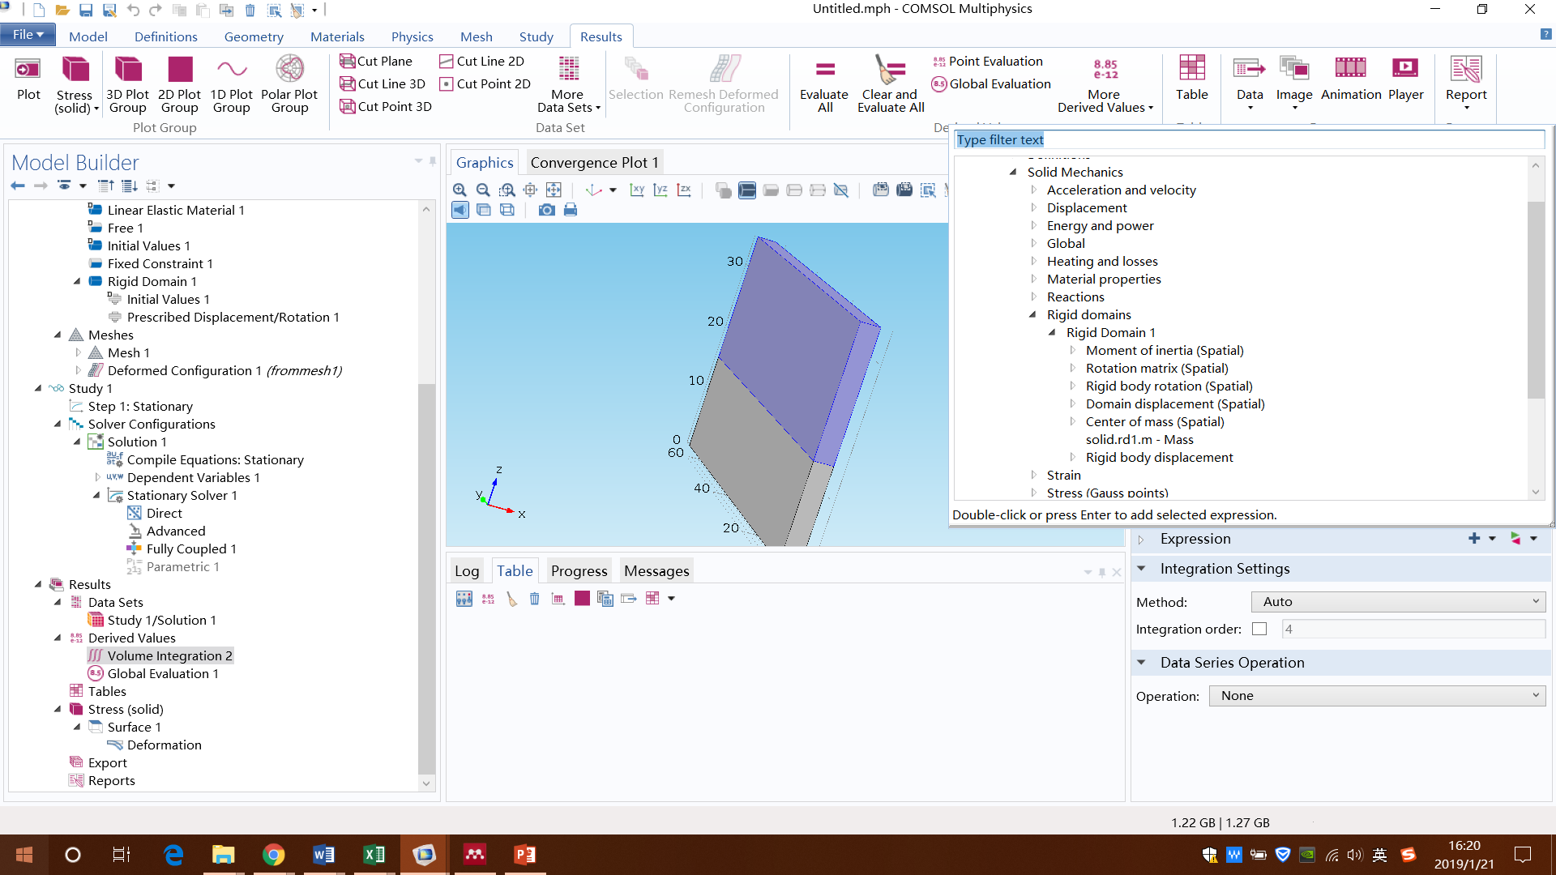Click the zoom in graphics icon
The image size is (1556, 875).
(x=460, y=190)
